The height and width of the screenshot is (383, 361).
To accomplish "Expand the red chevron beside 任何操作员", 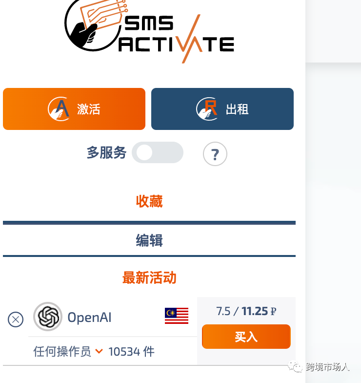I will pos(99,351).
